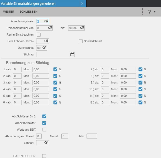
Task: Uncheck percent checkbox in row 1.)
Action: point(55,69)
